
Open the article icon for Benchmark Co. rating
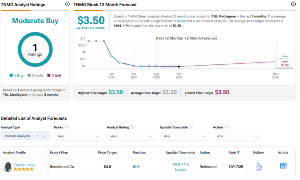tap(283, 166)
